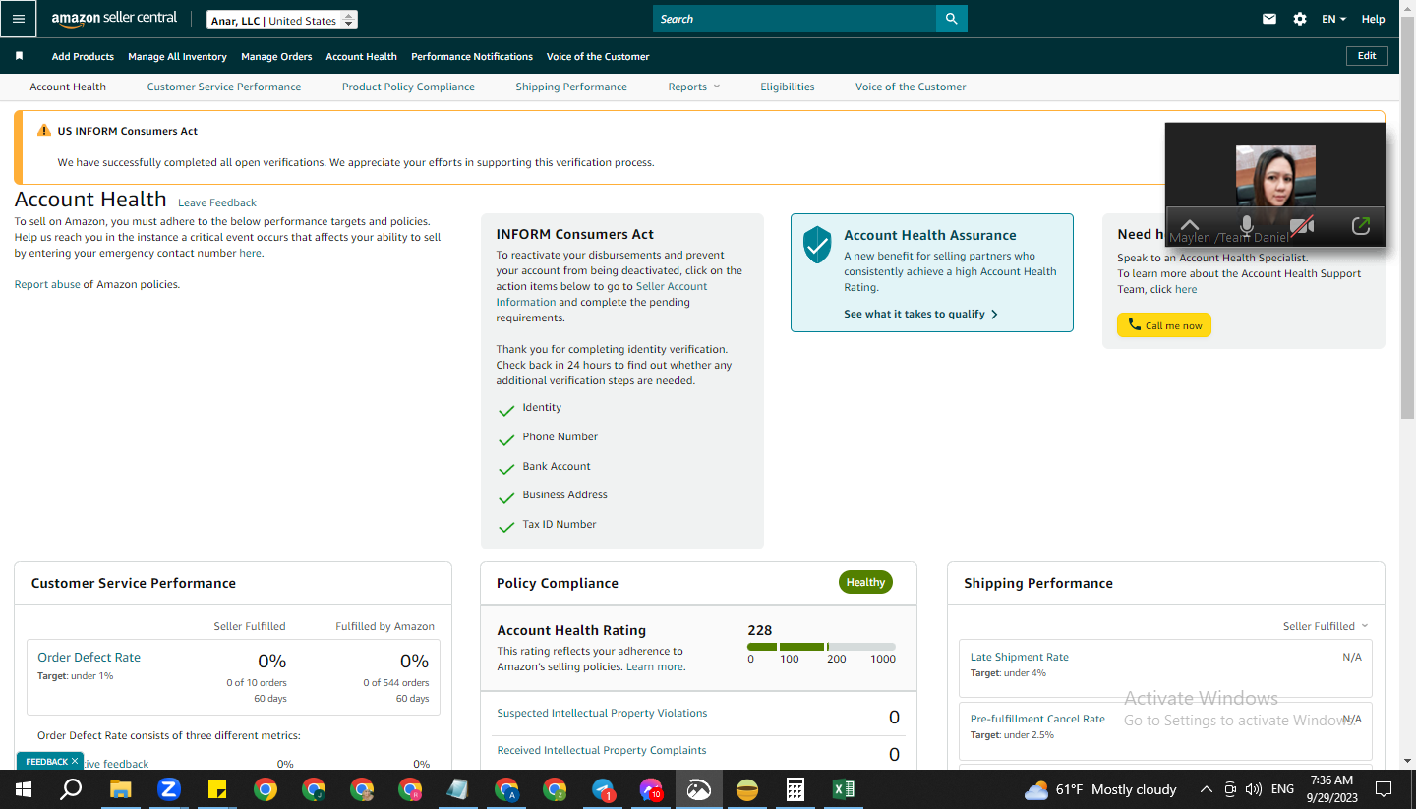Expand Zoom mini window with up chevron
This screenshot has width=1416, height=809.
pyautogui.click(x=1190, y=225)
